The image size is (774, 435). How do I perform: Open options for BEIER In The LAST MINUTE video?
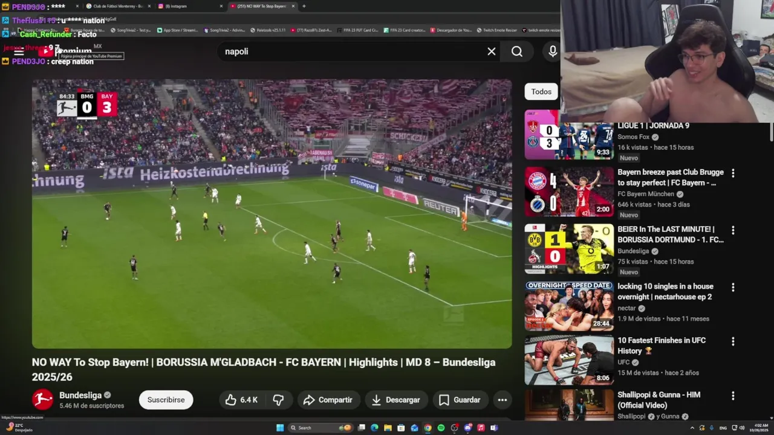(733, 230)
